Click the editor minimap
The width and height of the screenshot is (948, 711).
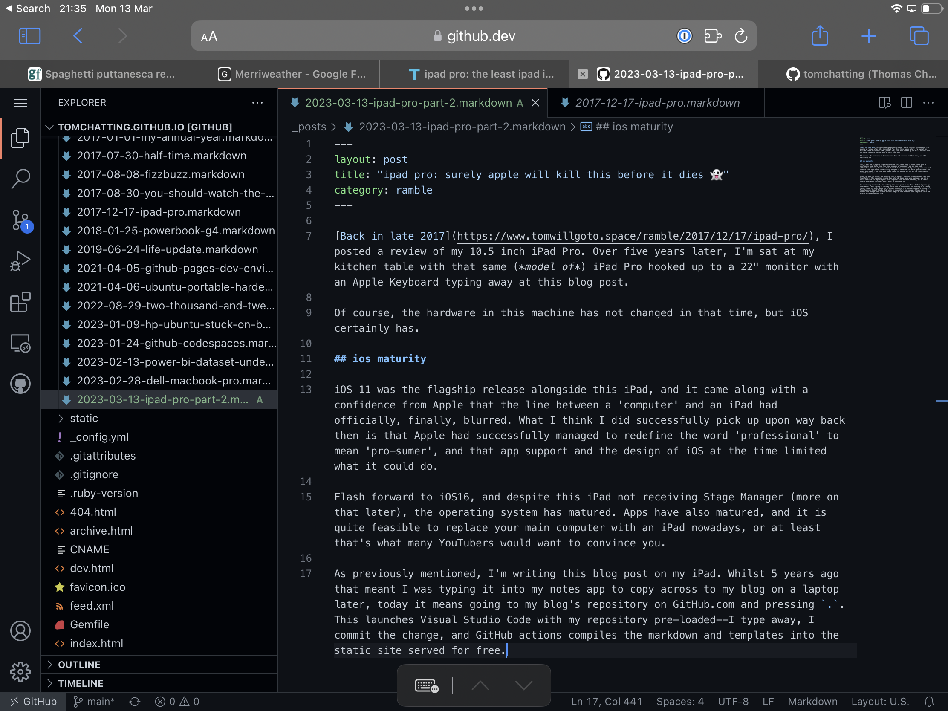[896, 166]
